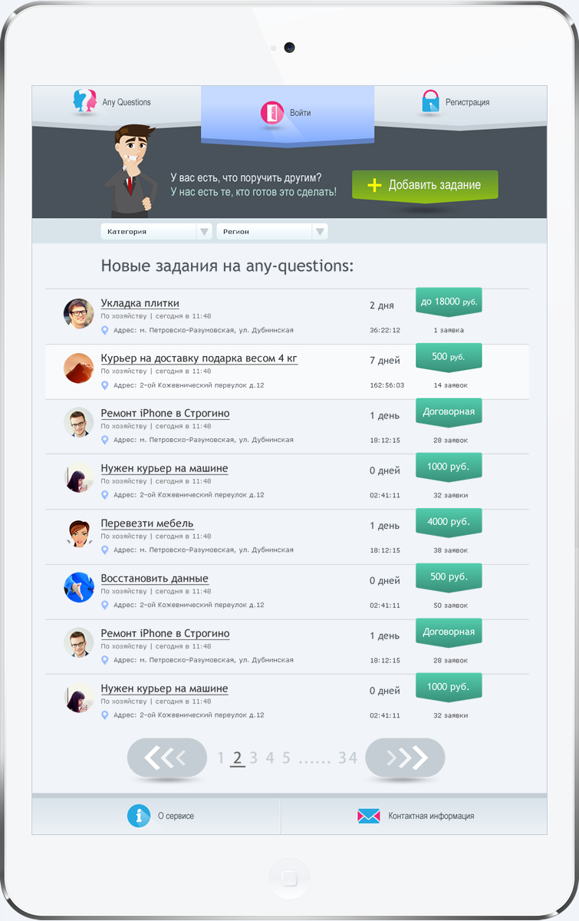Click the blue padlock registration icon
This screenshot has height=921, width=579.
pyautogui.click(x=431, y=102)
